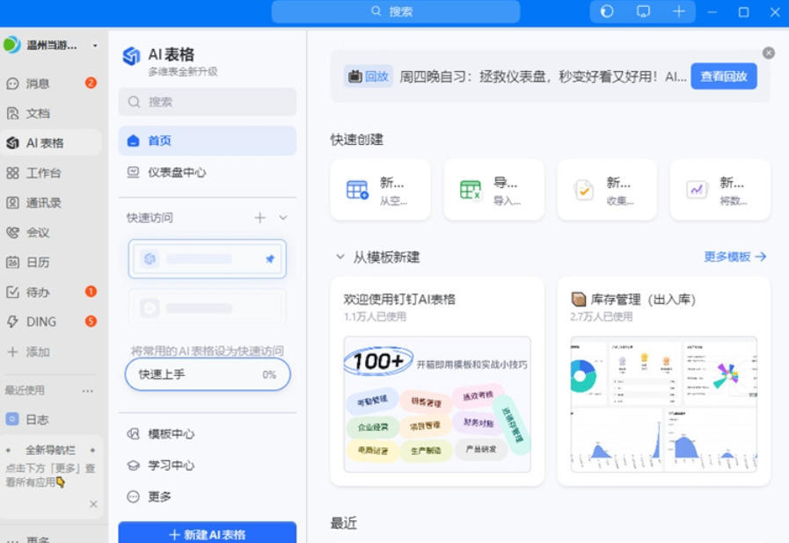
Task: Click 查看回放 button
Action: pyautogui.click(x=724, y=76)
